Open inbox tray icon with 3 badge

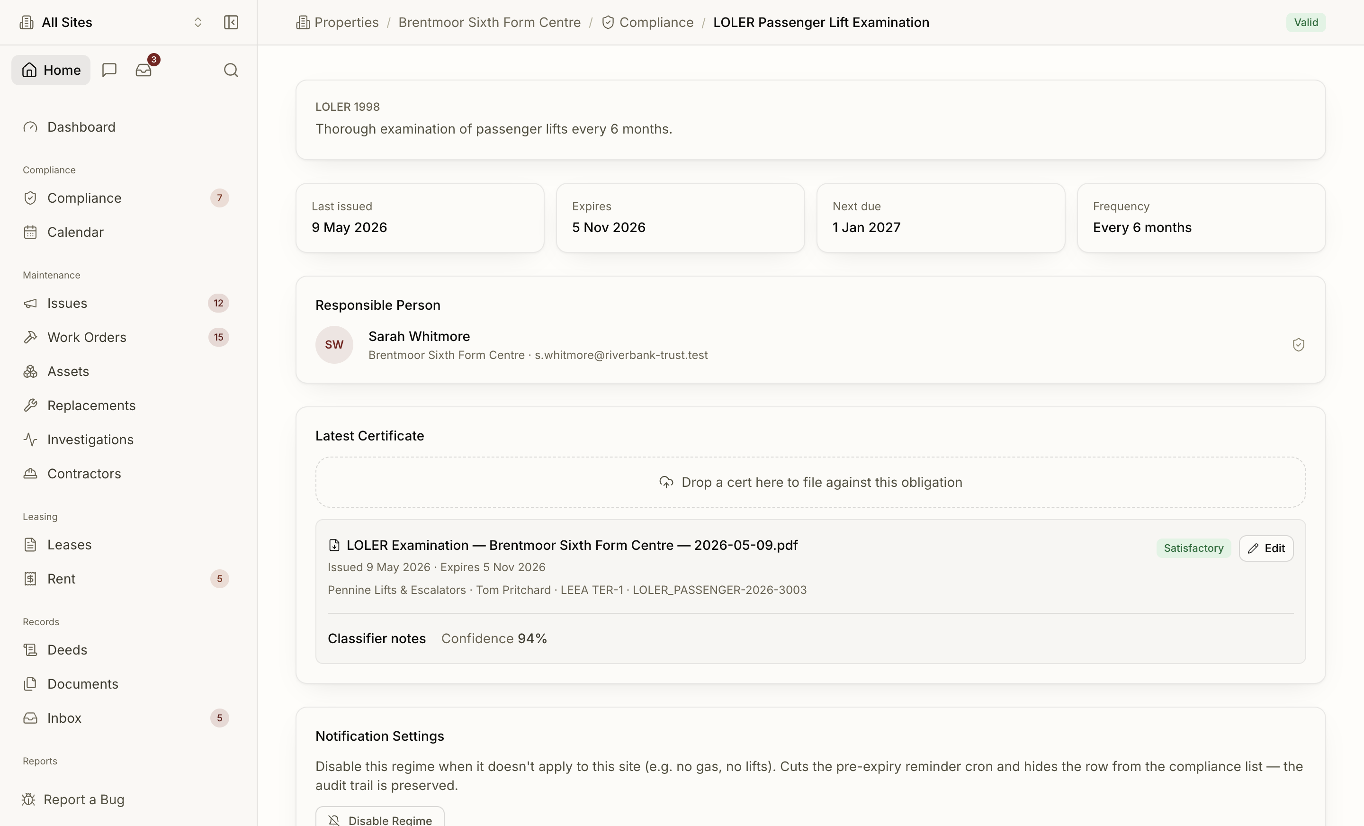click(144, 70)
